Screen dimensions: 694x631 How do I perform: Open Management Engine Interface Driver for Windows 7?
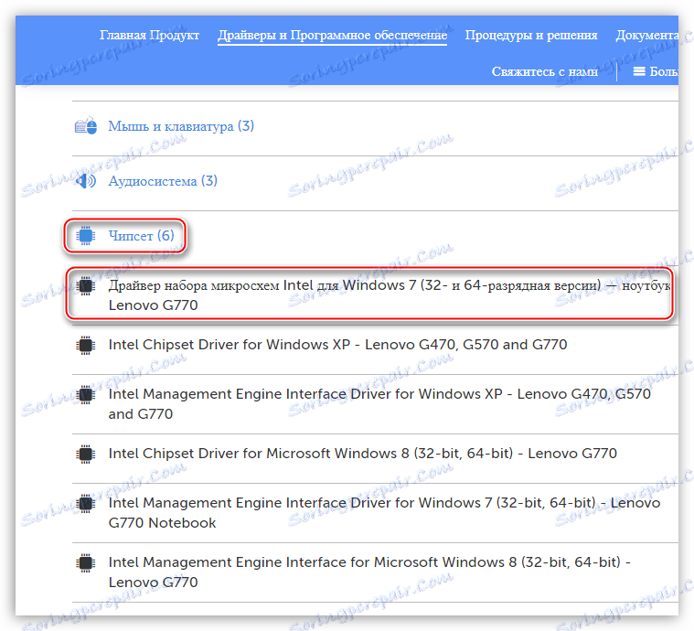coord(384,513)
